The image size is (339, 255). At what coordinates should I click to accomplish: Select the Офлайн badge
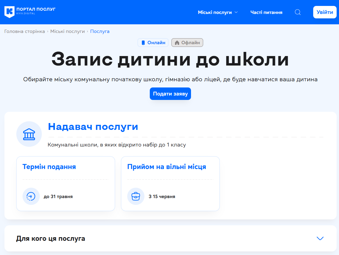187,43
